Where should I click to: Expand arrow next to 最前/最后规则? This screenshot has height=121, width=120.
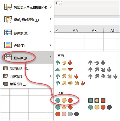point(50,19)
